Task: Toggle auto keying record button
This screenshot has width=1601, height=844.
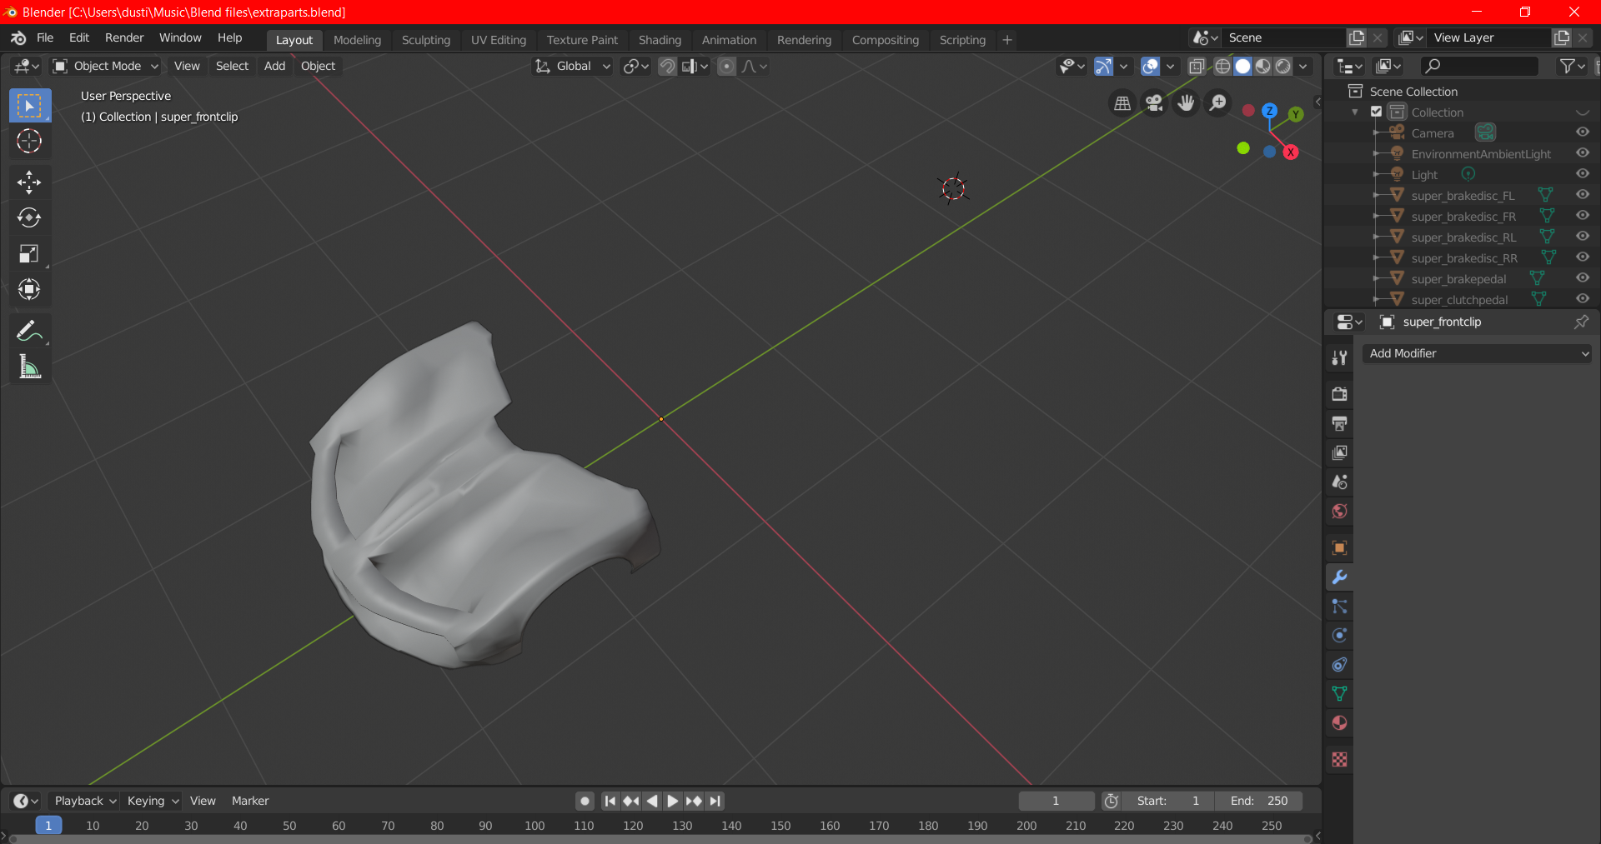Action: (x=585, y=801)
